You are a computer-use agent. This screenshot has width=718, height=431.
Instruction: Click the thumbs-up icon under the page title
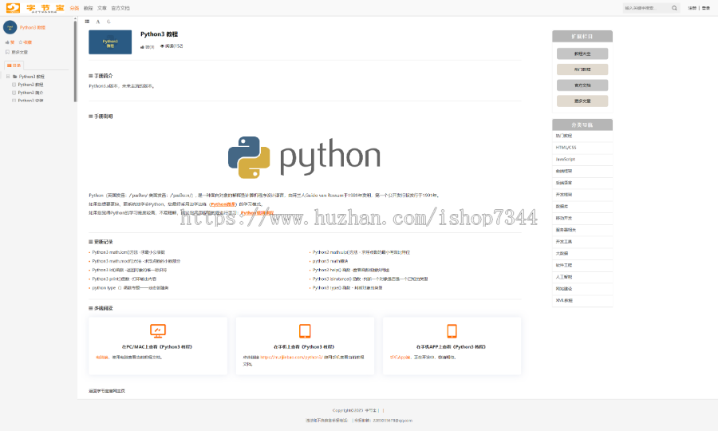click(x=143, y=47)
